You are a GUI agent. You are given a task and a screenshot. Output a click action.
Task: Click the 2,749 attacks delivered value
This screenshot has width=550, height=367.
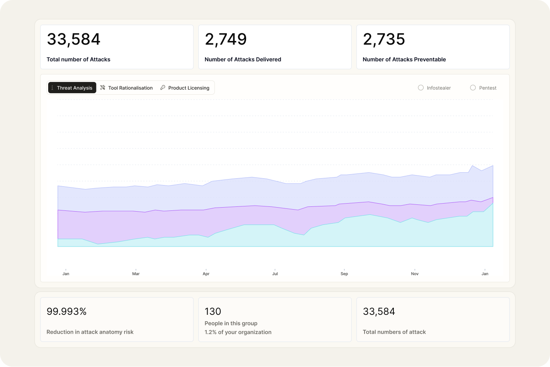pyautogui.click(x=226, y=39)
